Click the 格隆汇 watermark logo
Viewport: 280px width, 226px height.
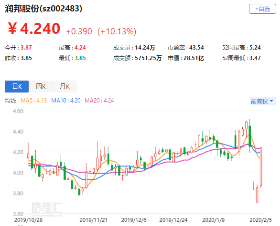coord(47,208)
